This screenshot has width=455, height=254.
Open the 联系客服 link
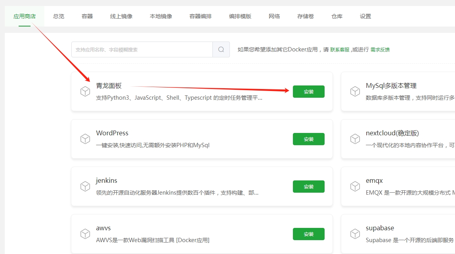(340, 50)
